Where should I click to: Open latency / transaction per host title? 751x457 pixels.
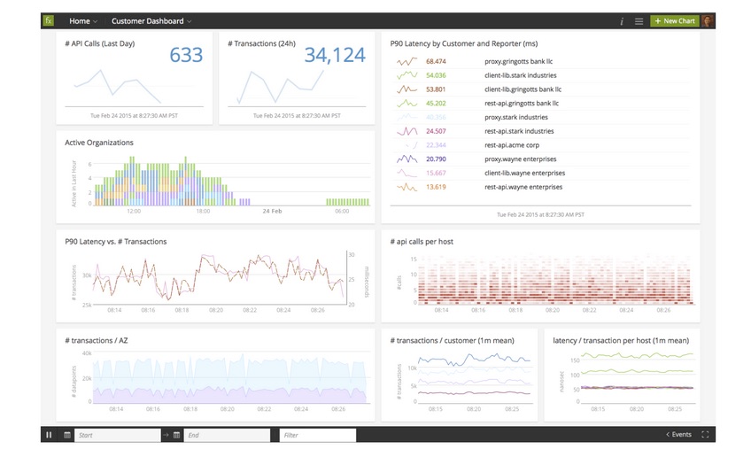coord(621,340)
